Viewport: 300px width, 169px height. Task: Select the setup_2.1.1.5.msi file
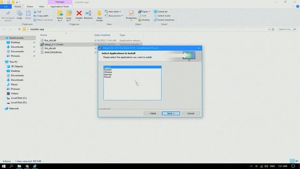click(x=54, y=45)
